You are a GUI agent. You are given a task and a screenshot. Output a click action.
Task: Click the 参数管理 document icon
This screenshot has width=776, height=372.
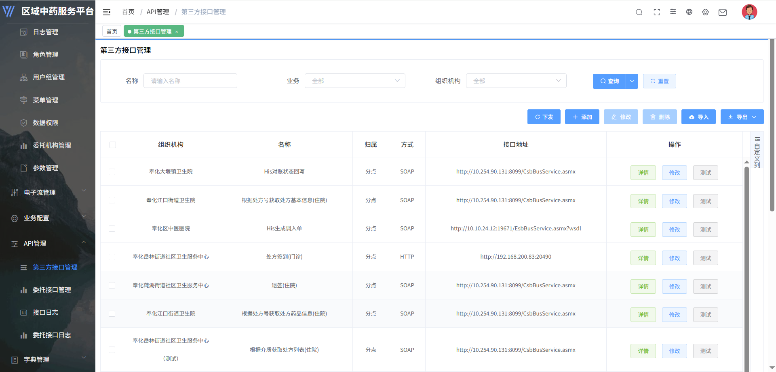point(24,168)
